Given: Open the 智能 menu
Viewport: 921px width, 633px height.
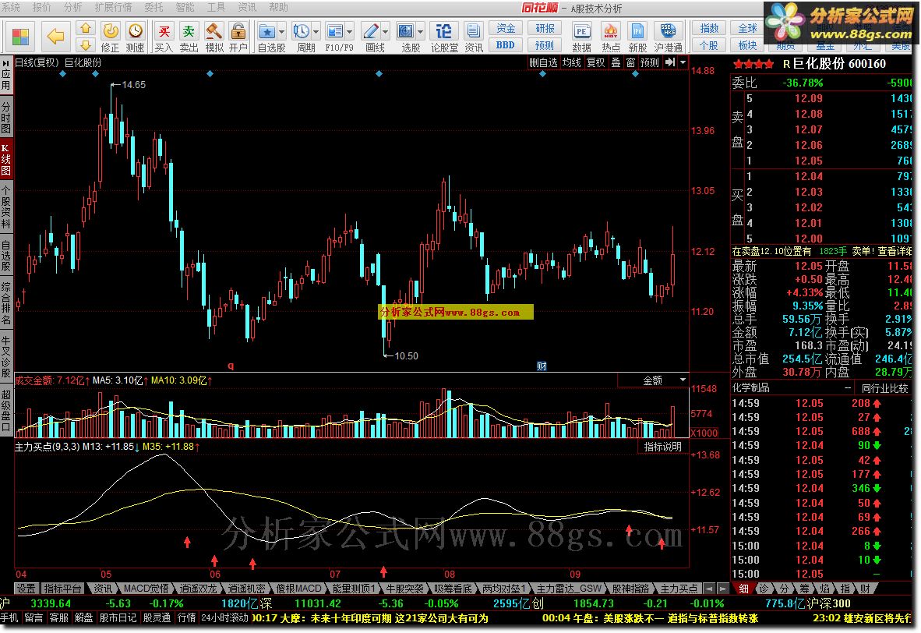Looking at the screenshot, I should point(185,7).
